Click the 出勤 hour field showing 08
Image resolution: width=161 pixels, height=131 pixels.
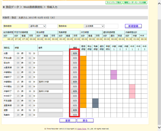coord(18,53)
